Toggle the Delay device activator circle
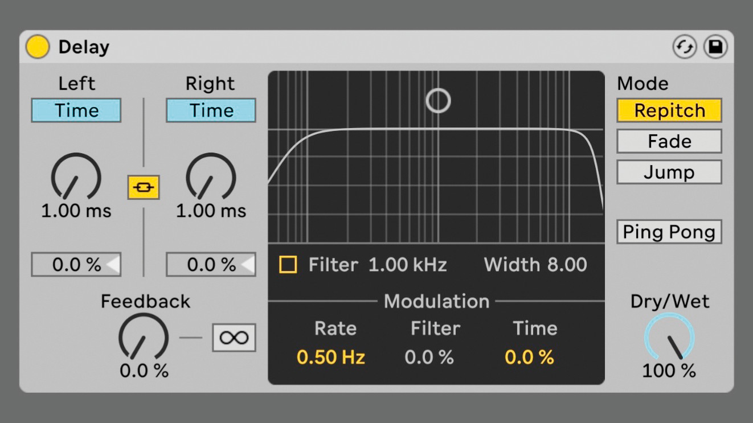The width and height of the screenshot is (753, 423). 38,47
